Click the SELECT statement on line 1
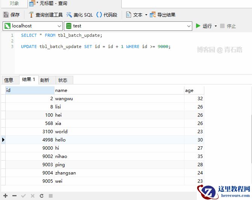Image resolution: width=252 pixels, height=200 pixels. pyautogui.click(x=62, y=35)
